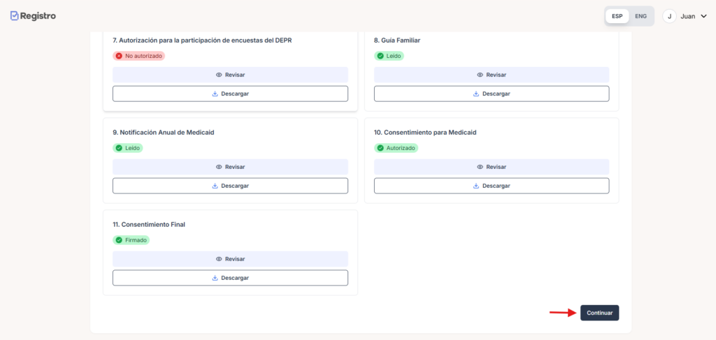Screen dimensions: 716x340
Task: Switch language to ENG
Action: (x=640, y=16)
